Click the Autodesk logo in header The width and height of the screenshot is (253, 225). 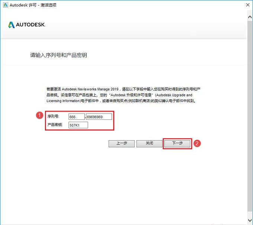click(27, 25)
